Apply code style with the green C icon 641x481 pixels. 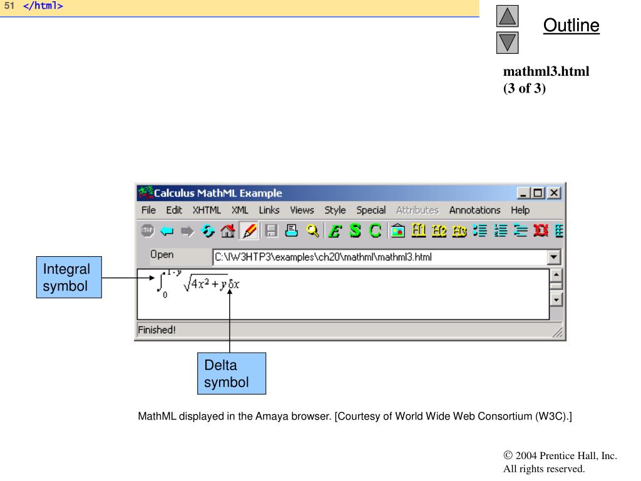pos(376,230)
